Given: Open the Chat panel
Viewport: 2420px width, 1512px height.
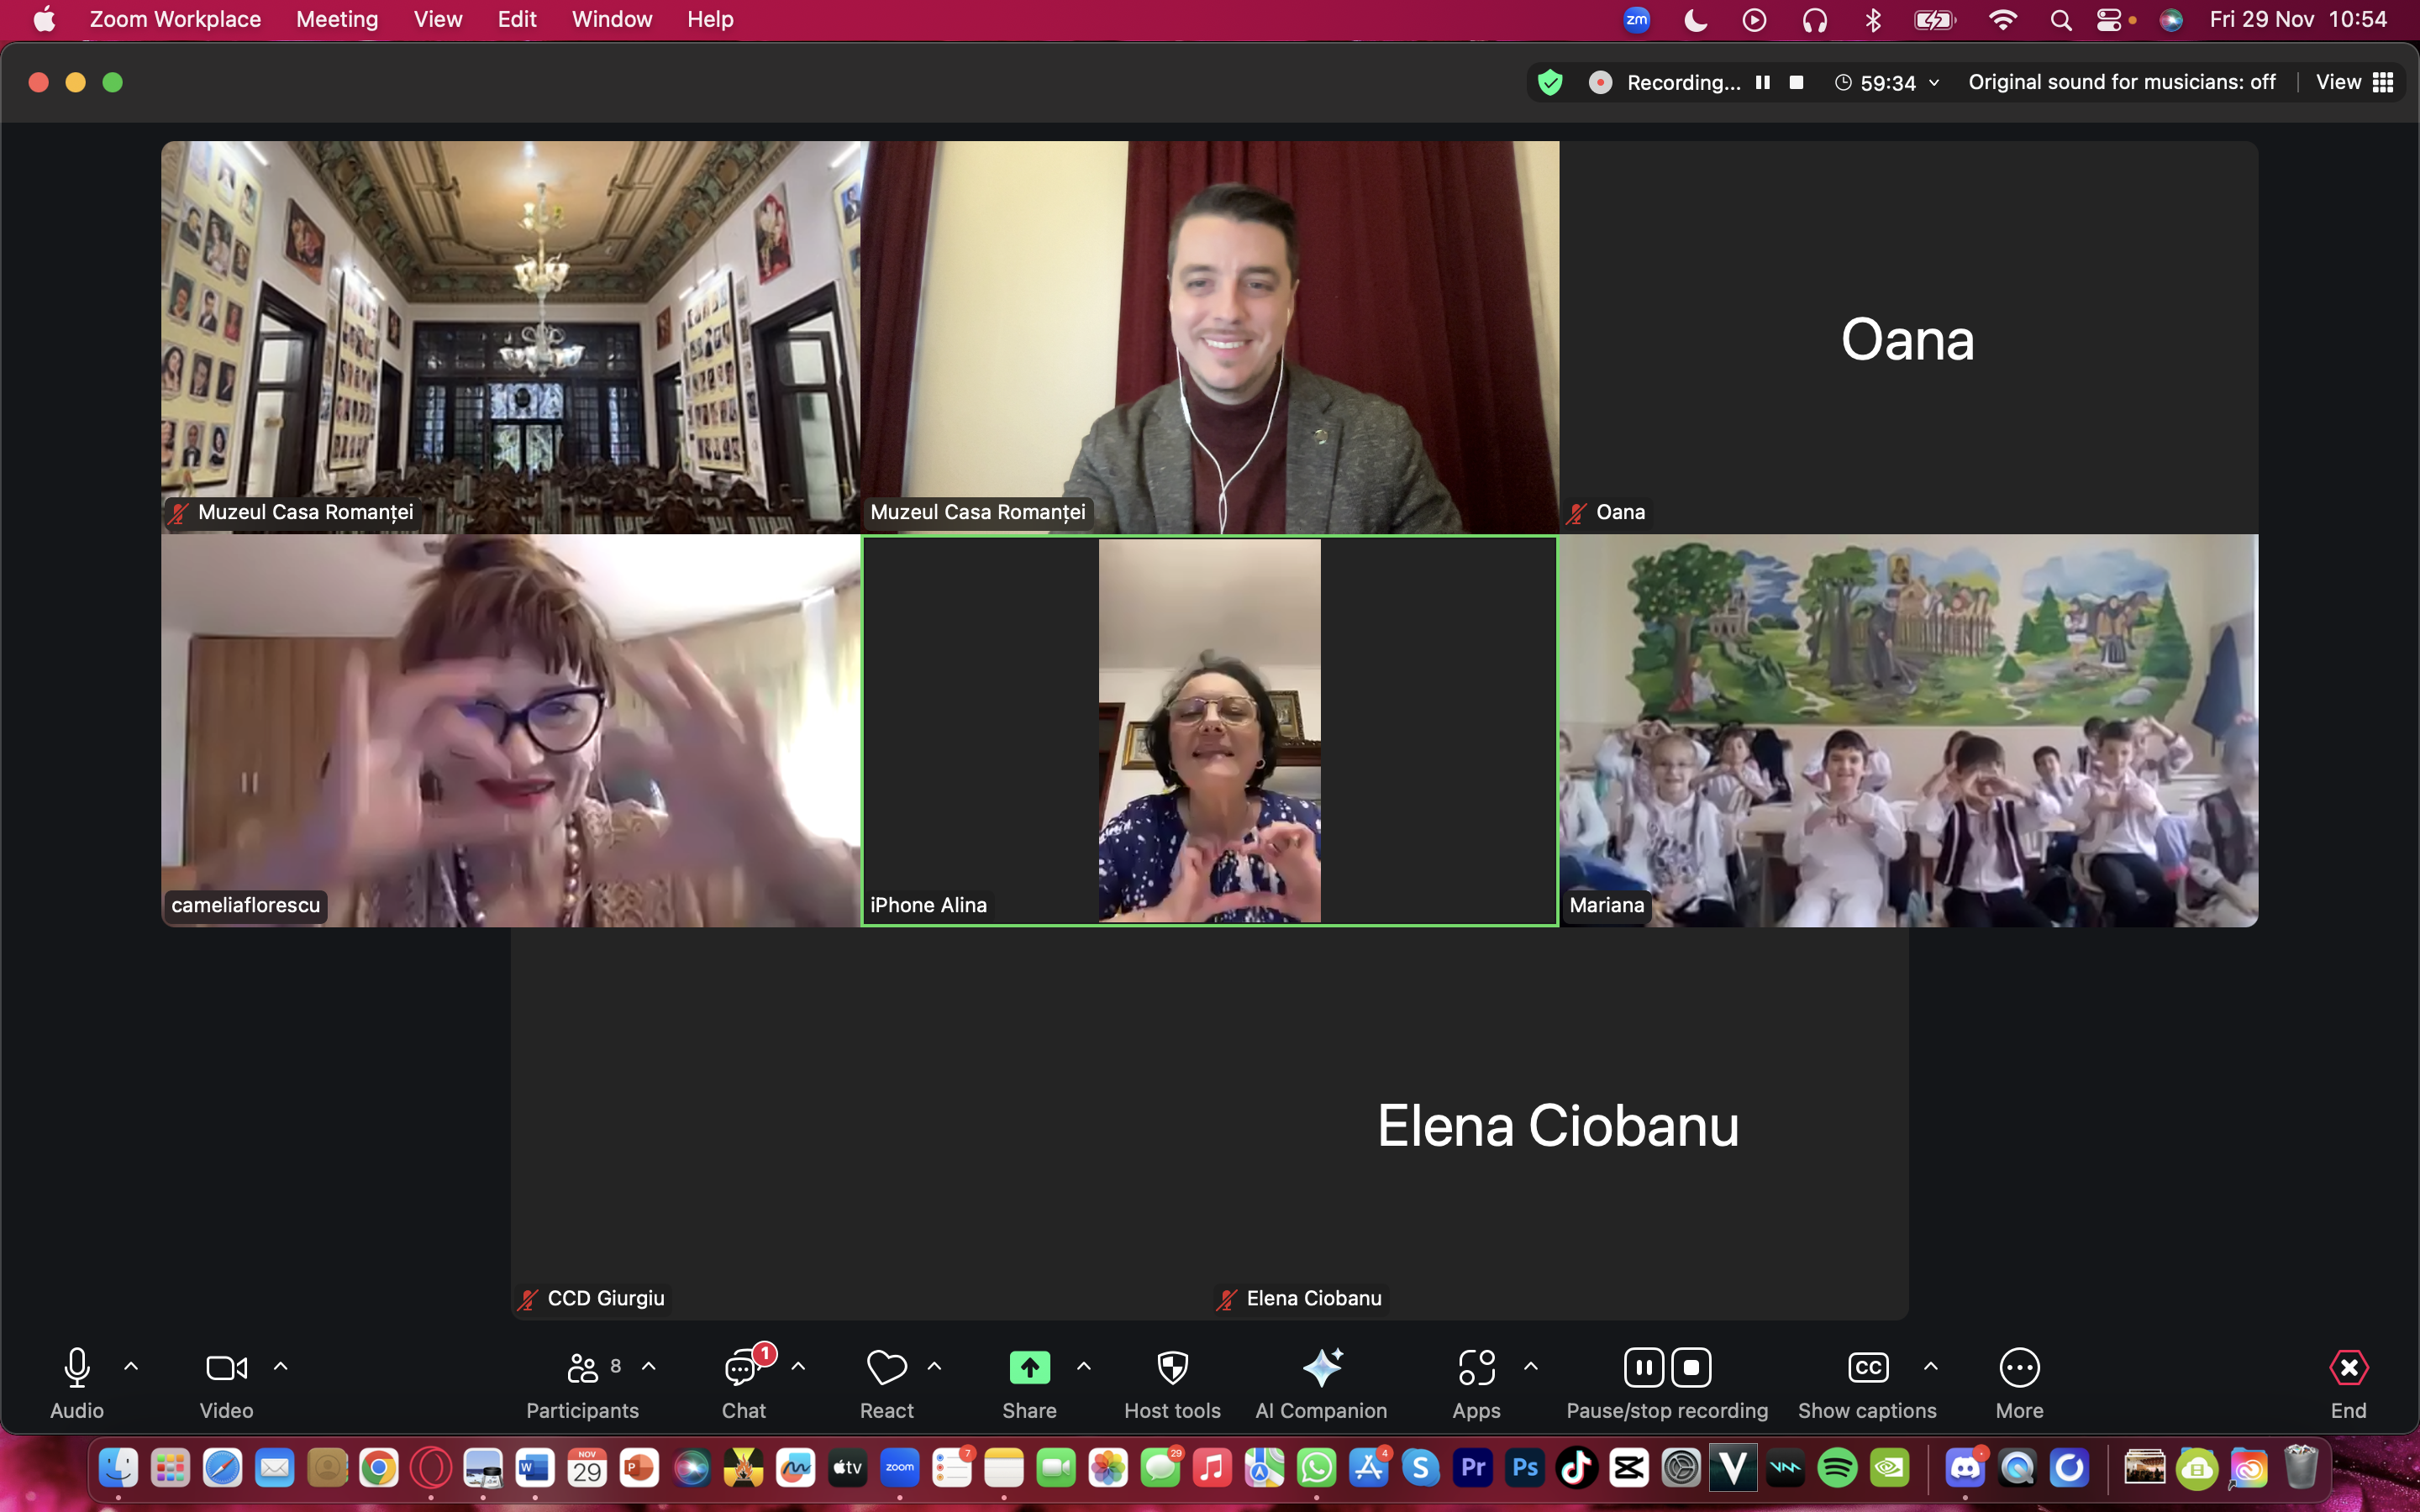Looking at the screenshot, I should pos(743,1368).
